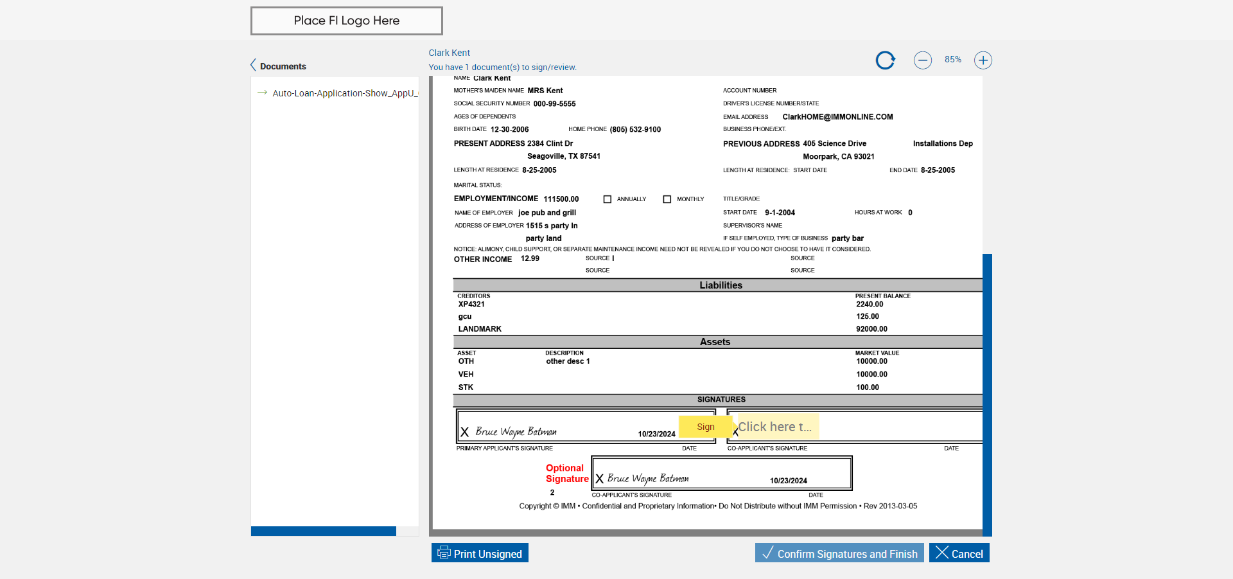Go back to the Documents list
This screenshot has width=1233, height=579.
click(x=283, y=66)
